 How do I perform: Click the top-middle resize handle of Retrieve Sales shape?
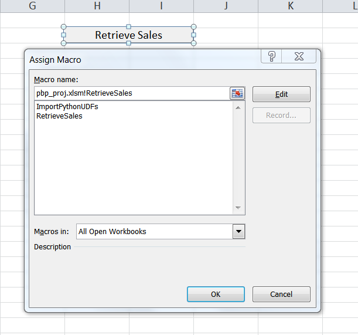coord(128,27)
